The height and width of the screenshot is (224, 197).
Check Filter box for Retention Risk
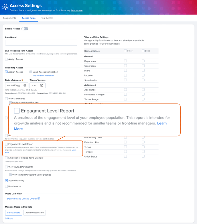pos(125,142)
